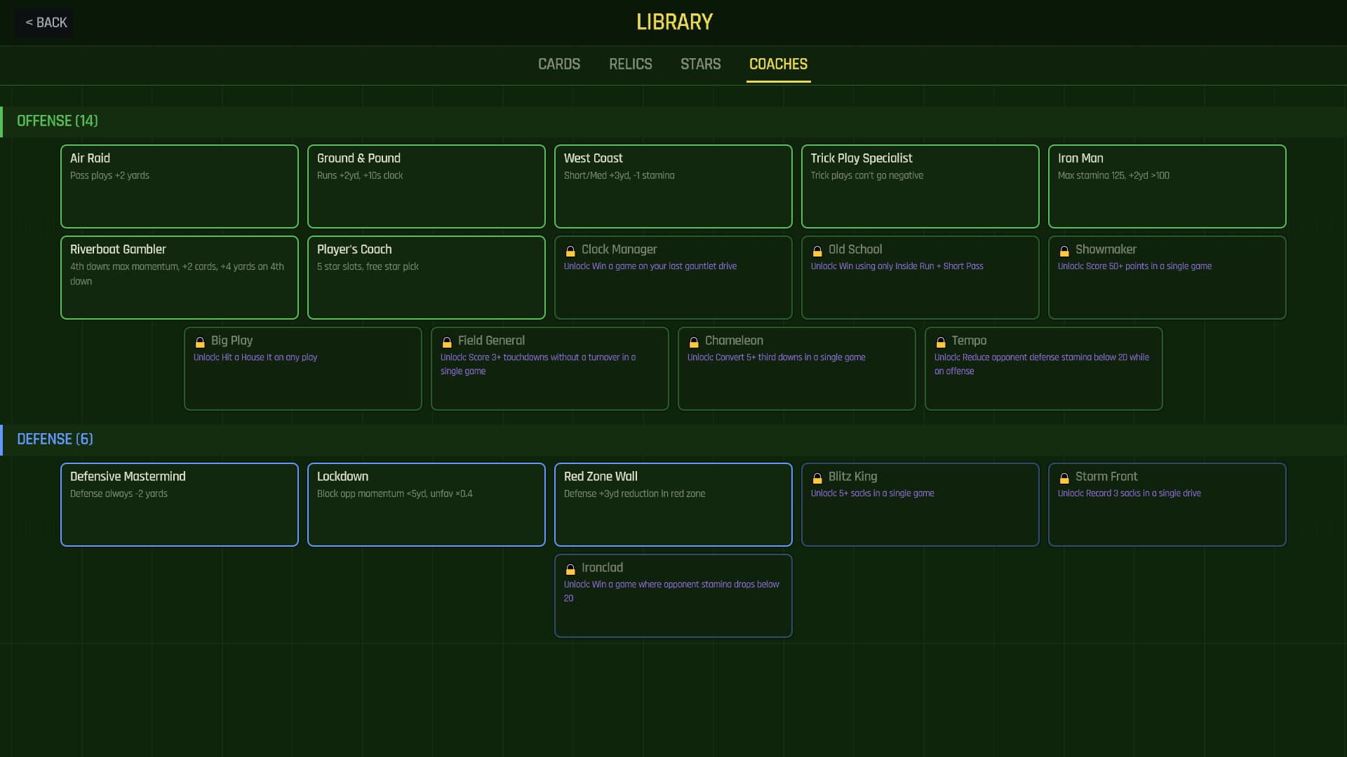1347x757 pixels.
Task: Click the lock icon on Field General
Action: pyautogui.click(x=447, y=342)
